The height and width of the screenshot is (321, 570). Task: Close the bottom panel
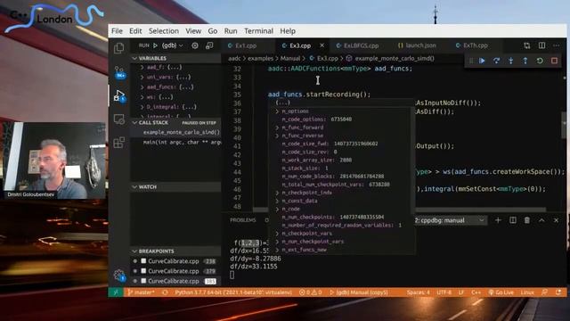point(556,220)
